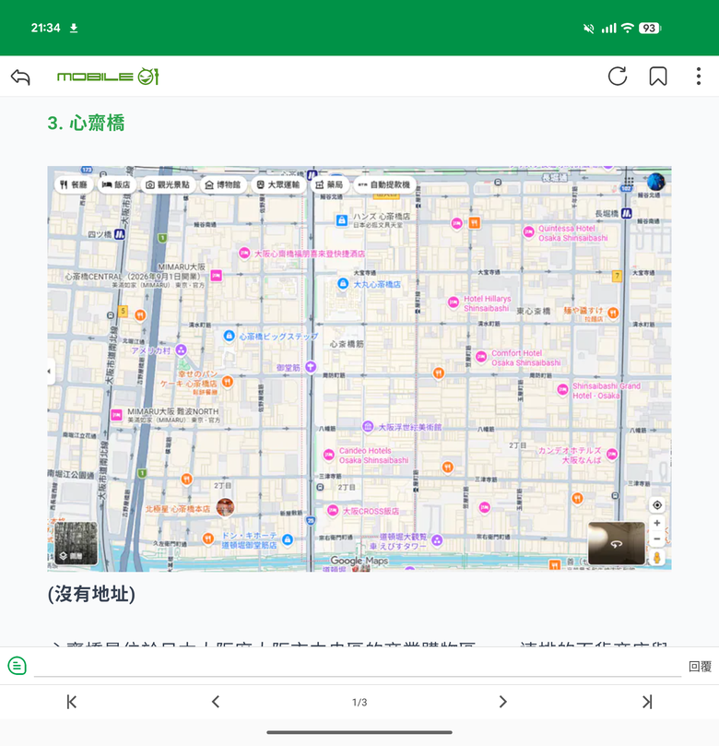The width and height of the screenshot is (719, 746).
Task: Click ハンズ 心斎橋店 shopping pin
Action: [x=341, y=220]
